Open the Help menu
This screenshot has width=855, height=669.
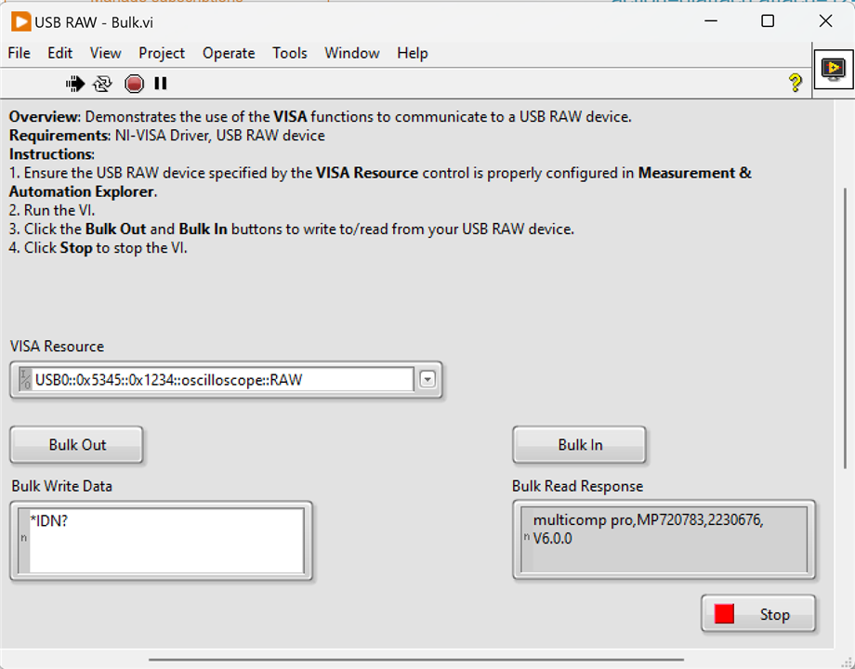pyautogui.click(x=413, y=53)
